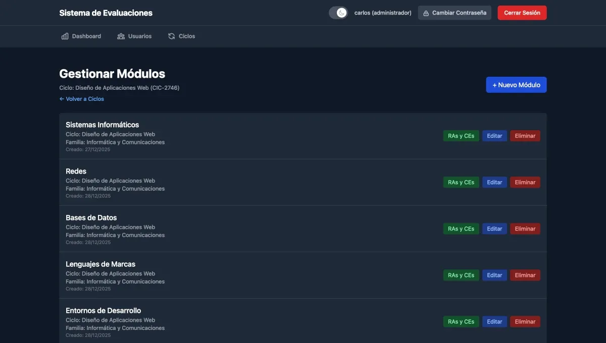The image size is (606, 343).
Task: Click the moon icon inside the theme switch
Action: (x=342, y=12)
